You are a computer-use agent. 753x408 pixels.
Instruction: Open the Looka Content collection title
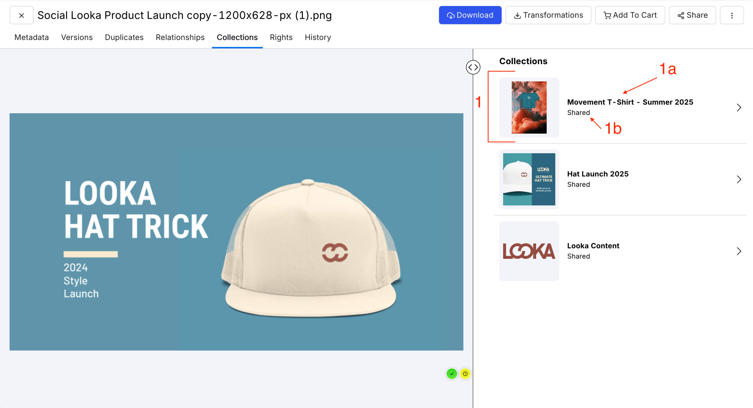[593, 246]
